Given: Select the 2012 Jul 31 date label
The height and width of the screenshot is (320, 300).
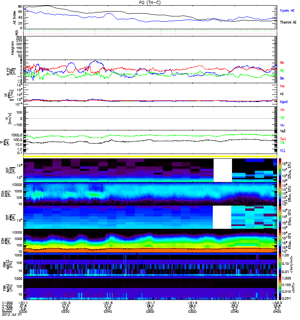Looking at the screenshot, I should point(12,314).
